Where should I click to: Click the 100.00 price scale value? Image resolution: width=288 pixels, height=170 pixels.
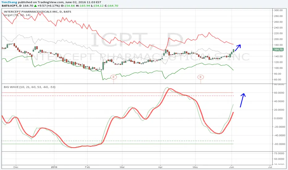point(278,68)
